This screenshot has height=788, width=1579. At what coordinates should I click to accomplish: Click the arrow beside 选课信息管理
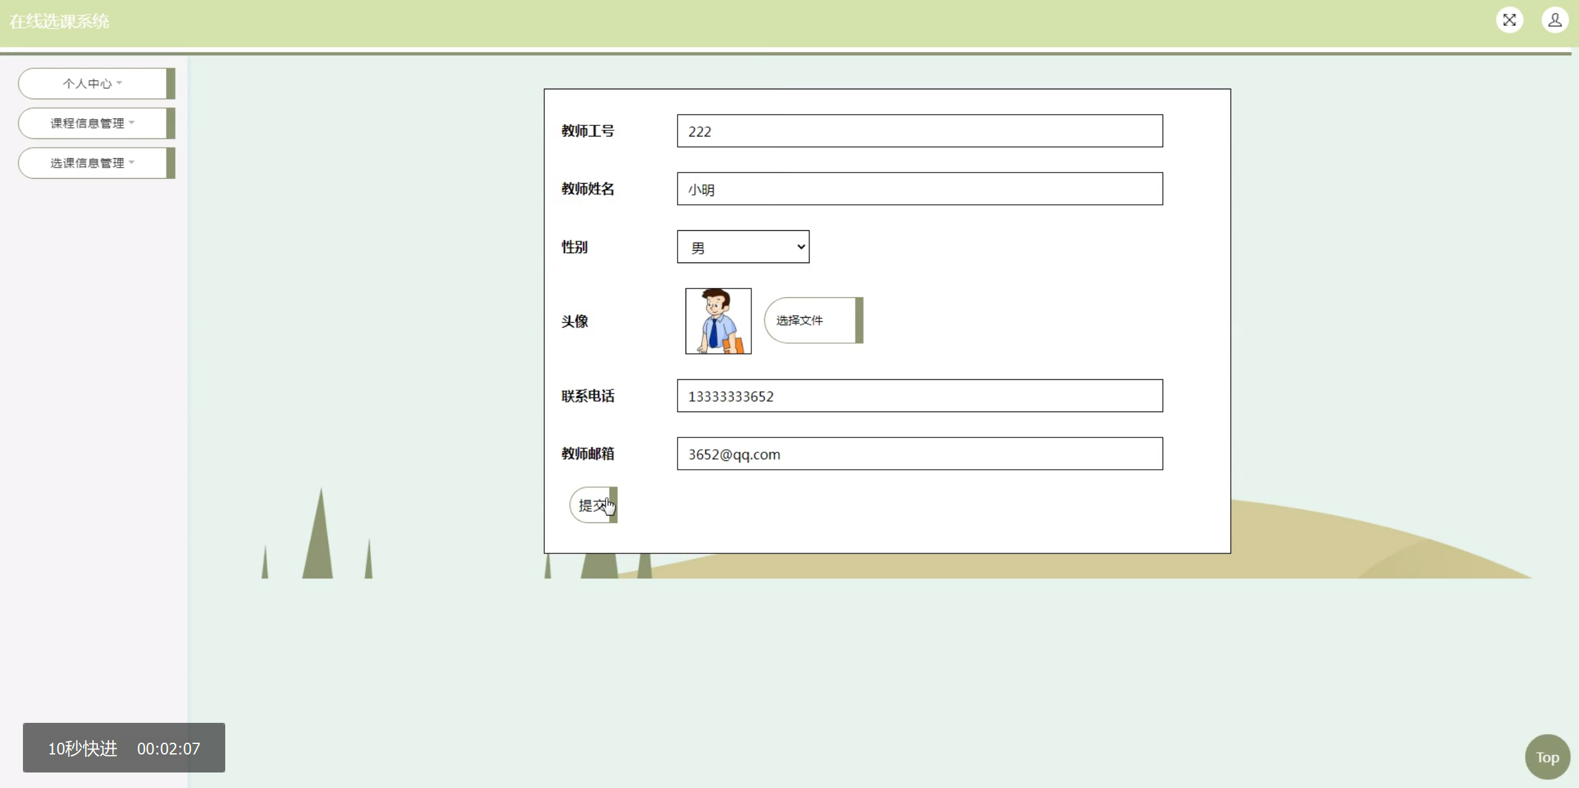tap(132, 162)
